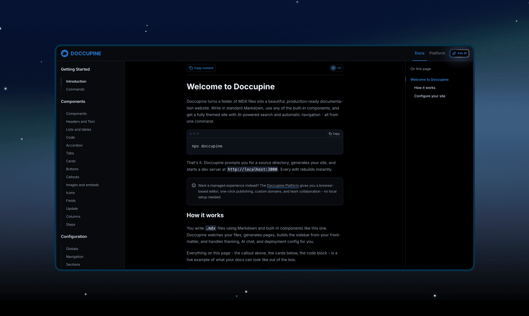Open the Tabs component page
529x316 pixels.
click(x=70, y=153)
